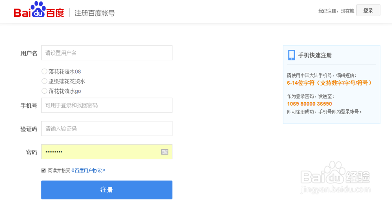The width and height of the screenshot is (392, 203).
Task: Click the 手机快速注册 panel heading
Action: coord(315,55)
